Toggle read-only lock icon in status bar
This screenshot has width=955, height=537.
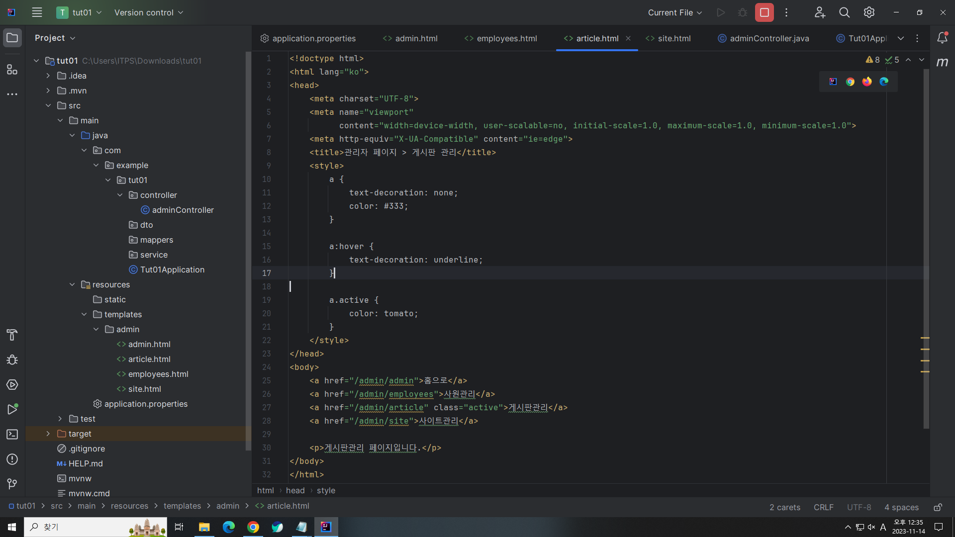click(938, 507)
